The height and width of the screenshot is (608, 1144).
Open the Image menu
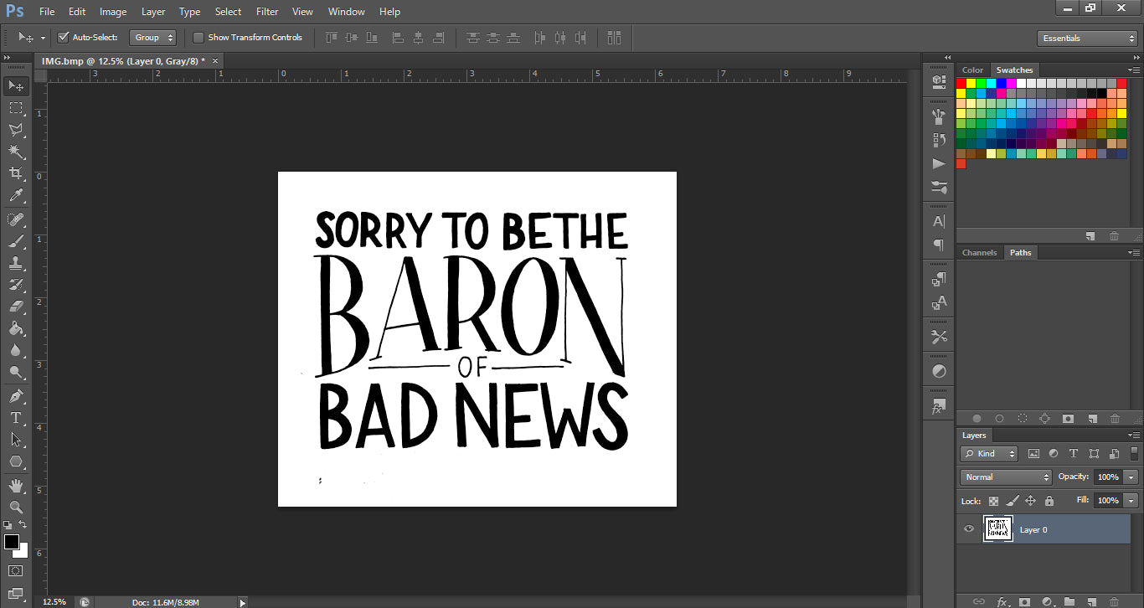tap(113, 12)
